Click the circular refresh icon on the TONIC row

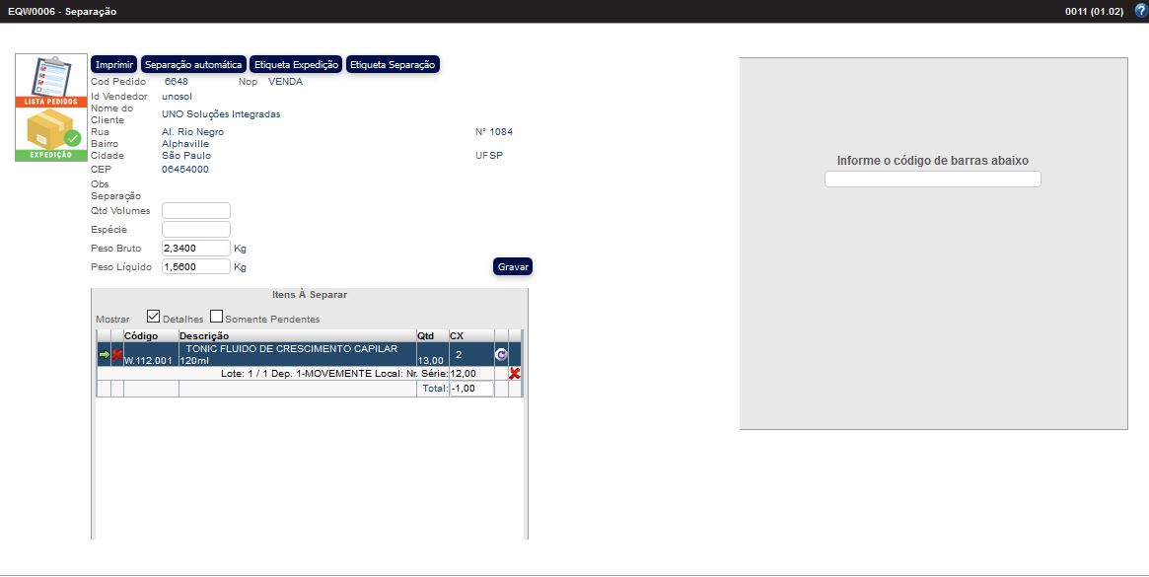click(501, 354)
